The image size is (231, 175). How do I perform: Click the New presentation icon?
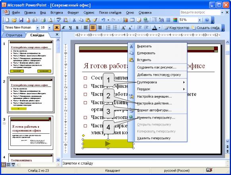7,20
